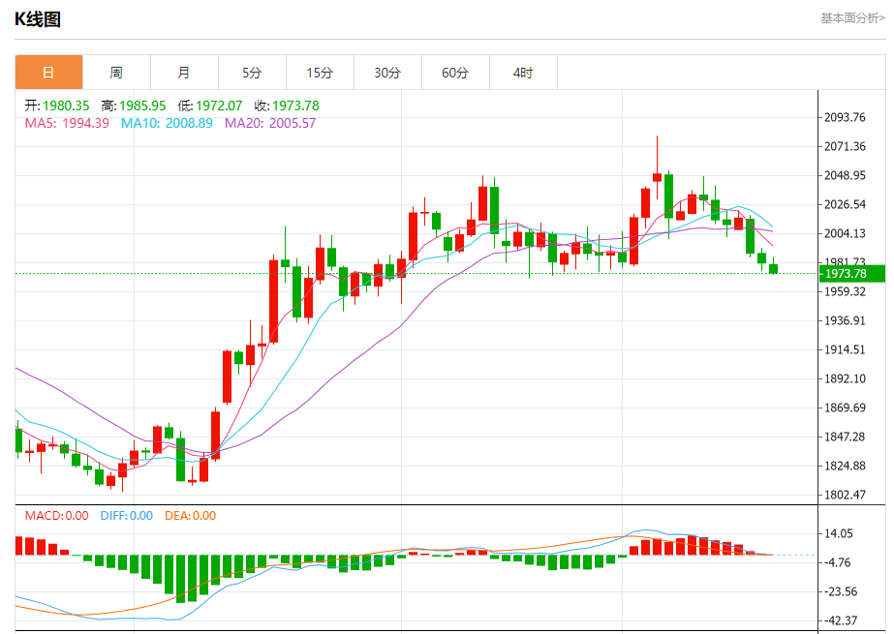
Task: Click the current price label 1973.78 on axis
Action: (x=851, y=273)
